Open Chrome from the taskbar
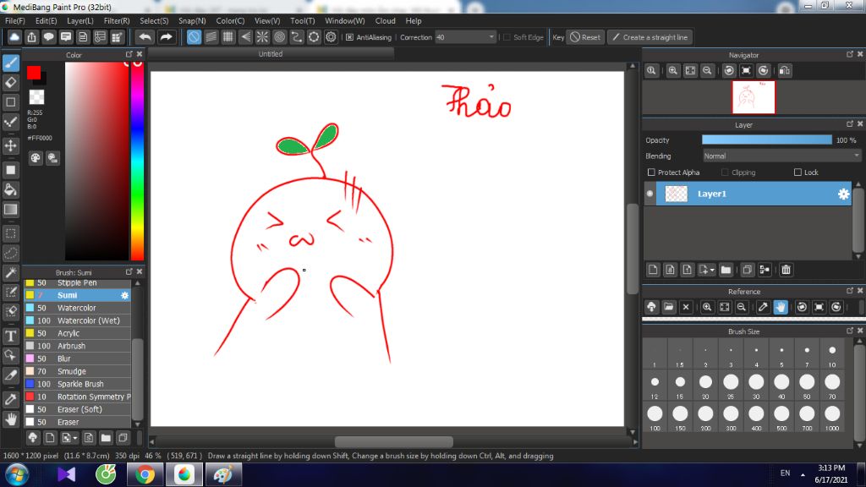 (145, 475)
